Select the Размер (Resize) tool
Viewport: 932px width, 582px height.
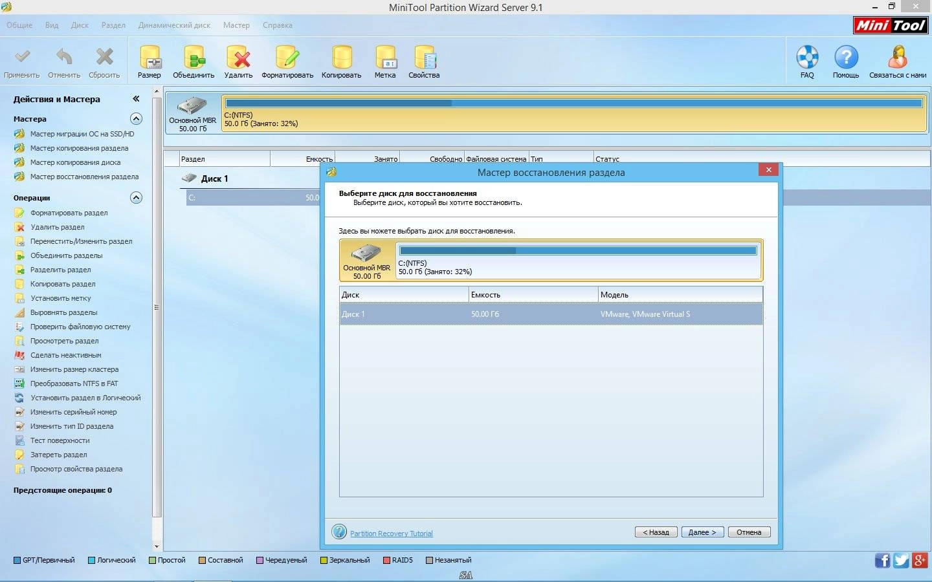pos(150,62)
